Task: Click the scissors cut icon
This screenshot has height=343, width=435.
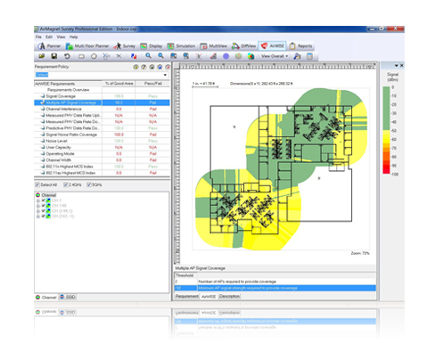Action: pos(106,56)
